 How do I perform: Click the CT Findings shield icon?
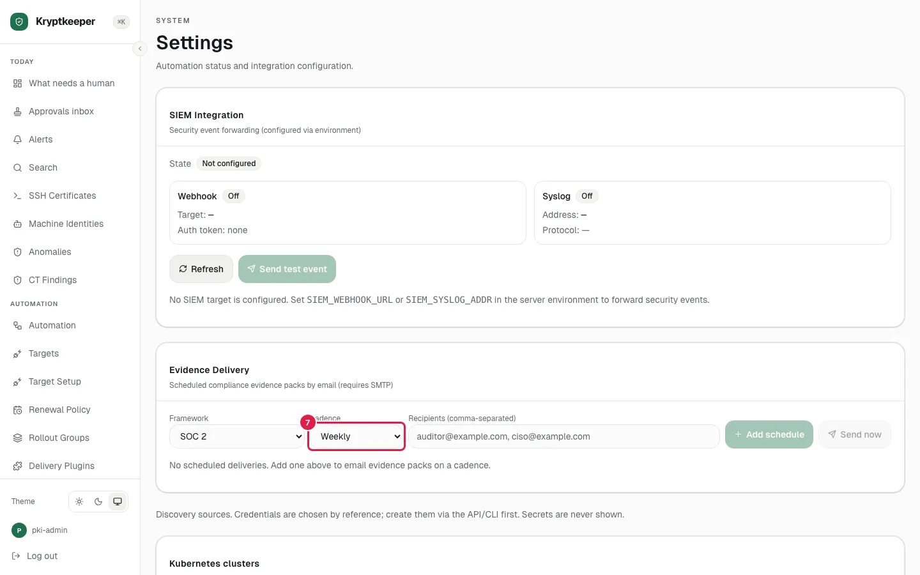[x=17, y=280]
